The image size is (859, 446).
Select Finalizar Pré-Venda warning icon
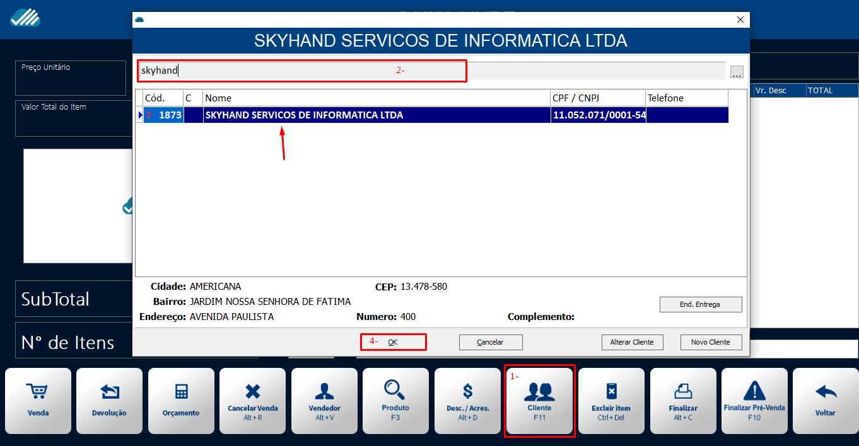coord(754,392)
